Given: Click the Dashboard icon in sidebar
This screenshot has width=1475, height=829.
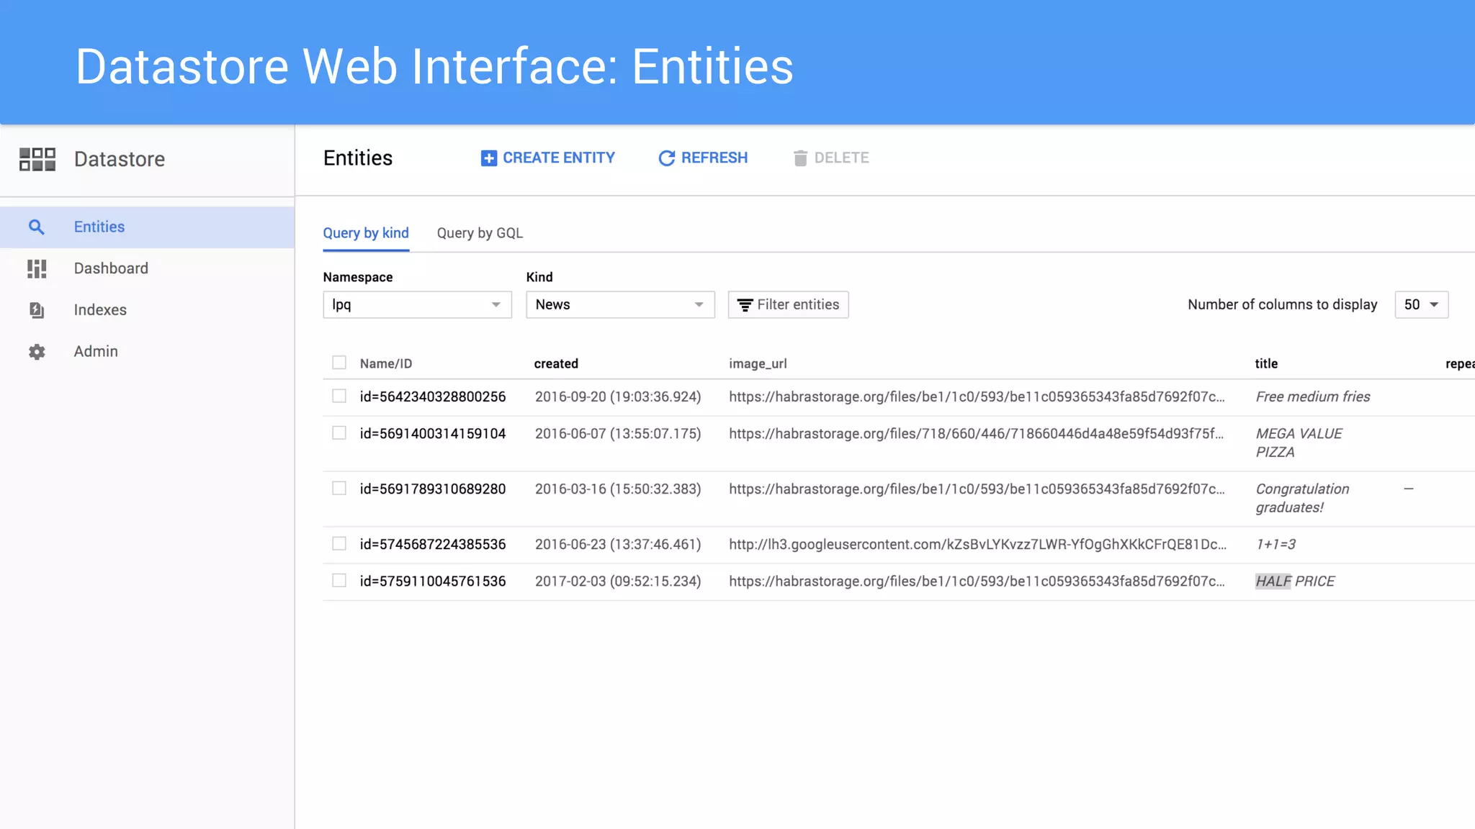Looking at the screenshot, I should coord(37,268).
